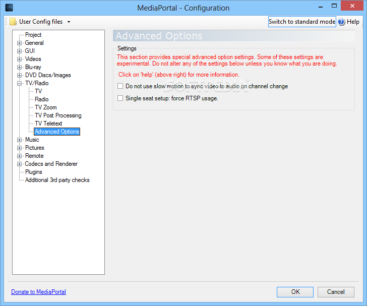The width and height of the screenshot is (367, 306).
Task: Follow the Donate to MediaPortal link
Action: coord(39,292)
